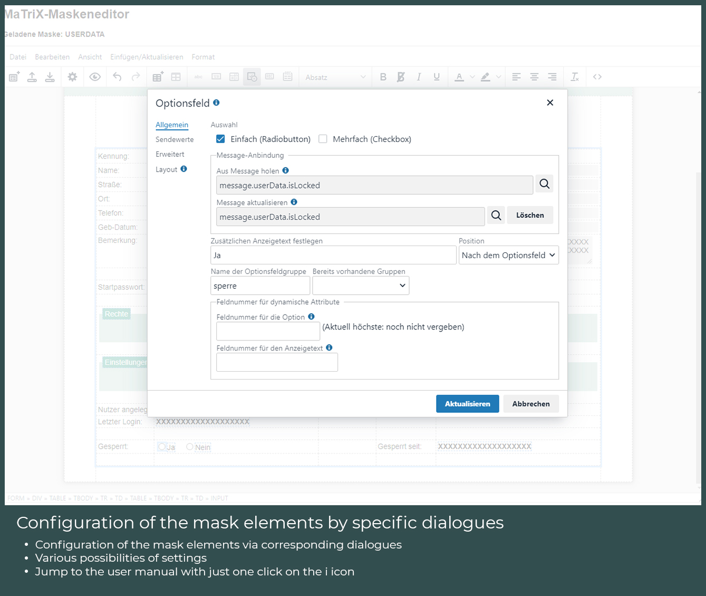
Task: Click the undo arrow icon
Action: [x=117, y=77]
